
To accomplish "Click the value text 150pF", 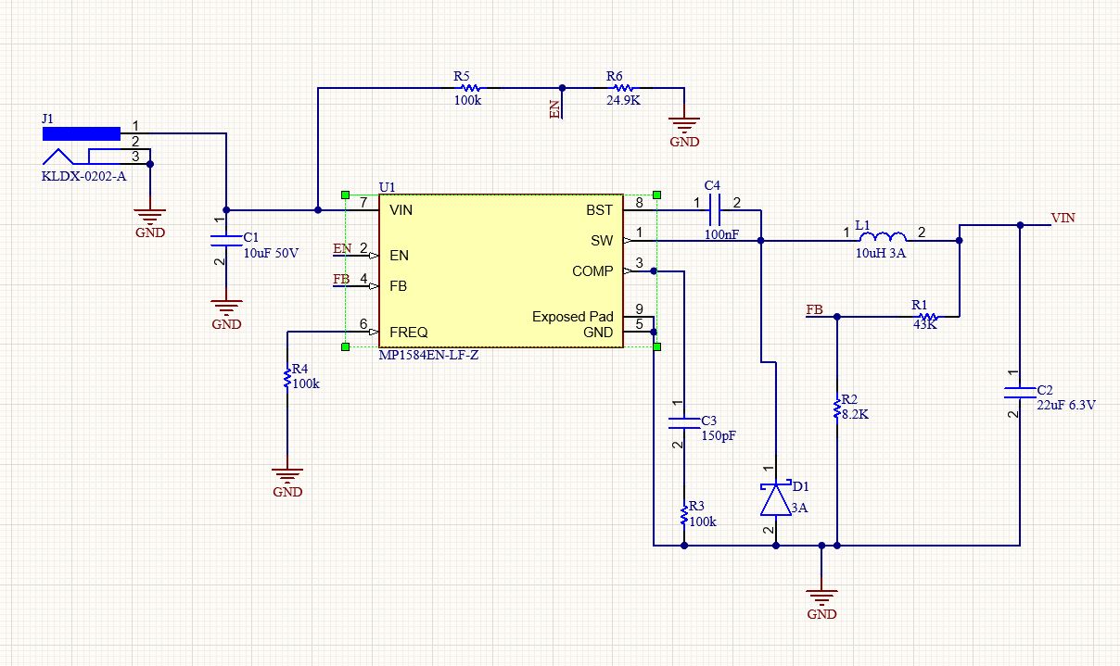I will tap(719, 434).
